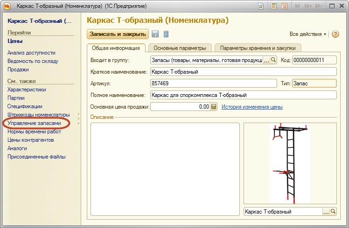The image size is (349, 228).
Task: Expand the Все действия dropdown menu
Action: [x=308, y=34]
